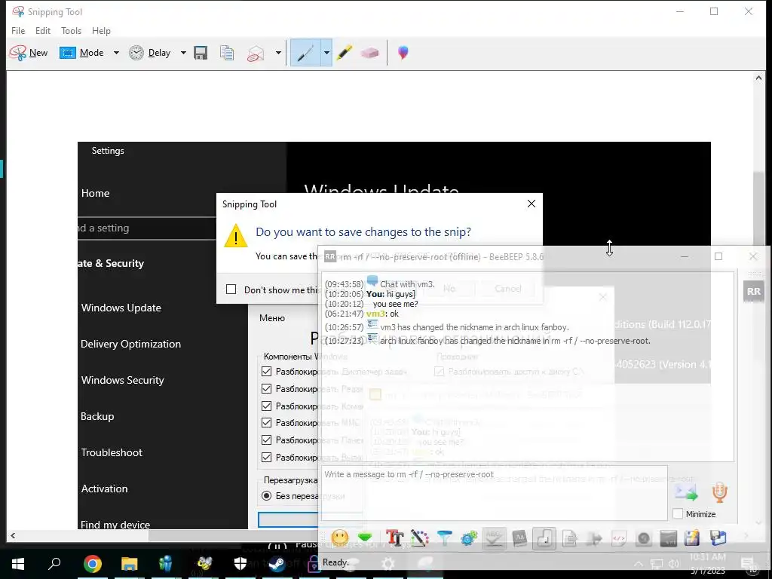Image resolution: width=772 pixels, height=579 pixels.
Task: Open chat settings blue gears icon
Action: [469, 538]
